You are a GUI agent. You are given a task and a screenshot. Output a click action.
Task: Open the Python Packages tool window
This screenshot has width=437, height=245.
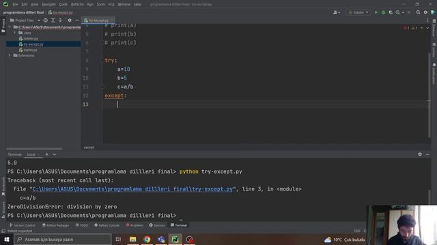(x=55, y=225)
